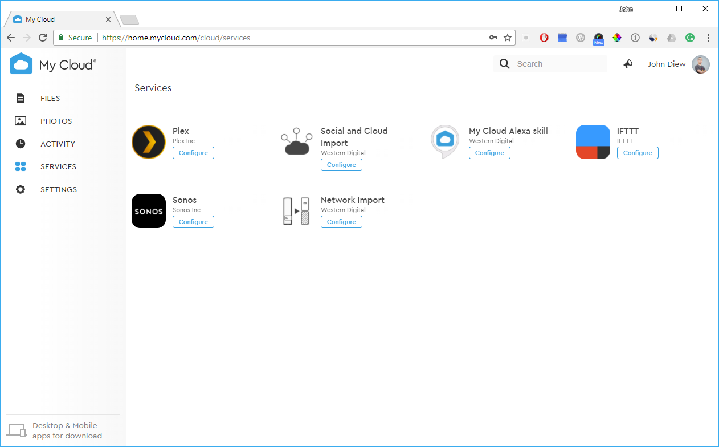Image resolution: width=719 pixels, height=447 pixels.
Task: Select SERVICES in the sidebar
Action: (x=58, y=166)
